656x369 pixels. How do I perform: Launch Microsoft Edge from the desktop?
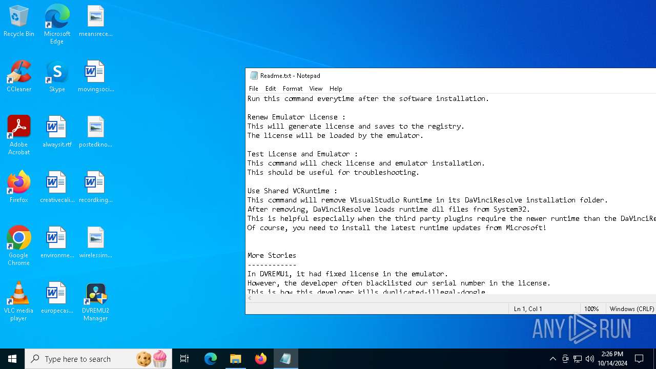(x=57, y=25)
